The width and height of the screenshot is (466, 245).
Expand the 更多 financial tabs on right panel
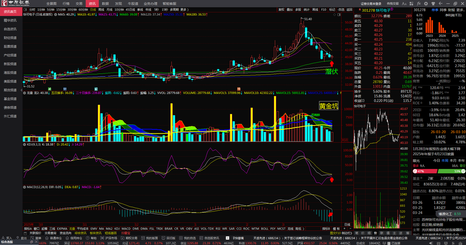click(x=461, y=9)
